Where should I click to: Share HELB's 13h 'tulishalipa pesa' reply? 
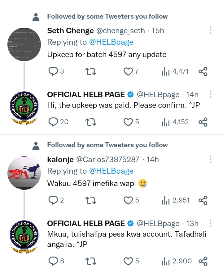click(203, 261)
